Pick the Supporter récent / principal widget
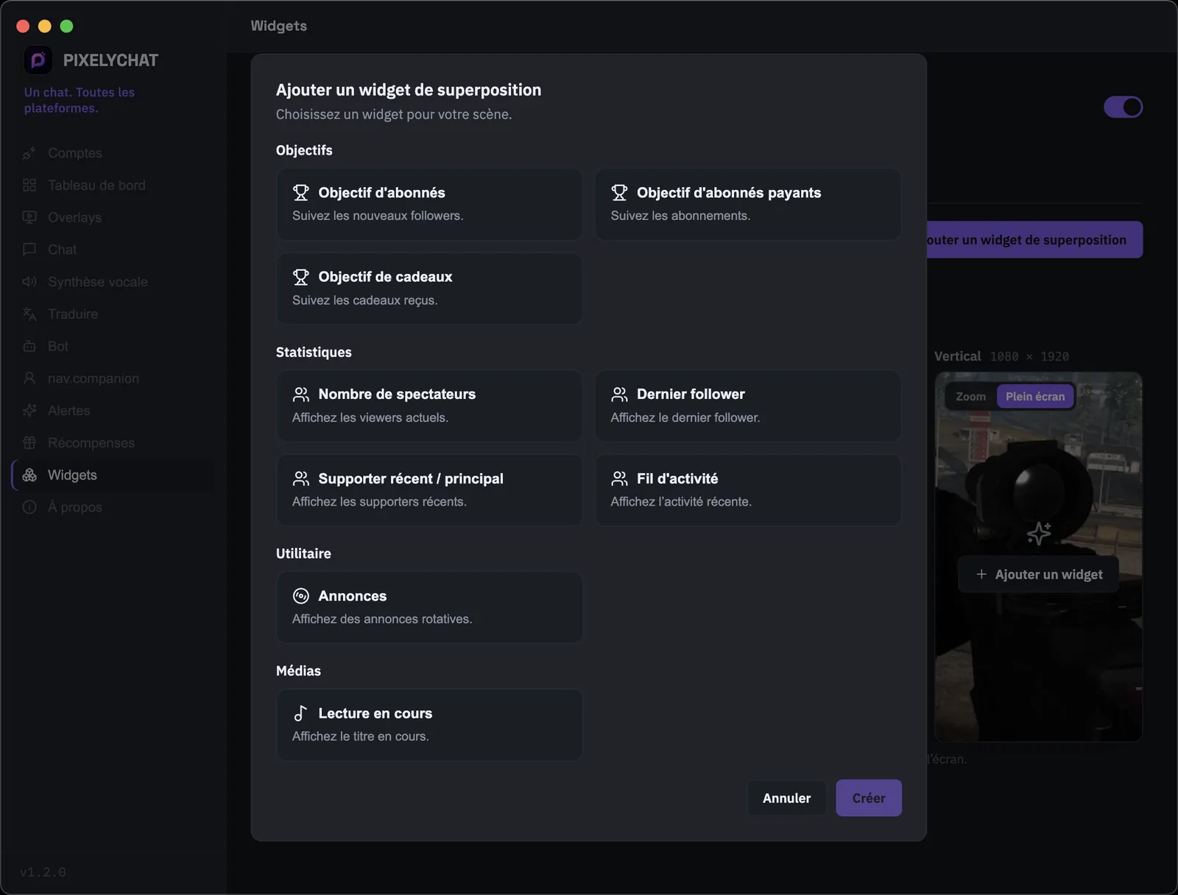The height and width of the screenshot is (895, 1178). pyautogui.click(x=429, y=490)
